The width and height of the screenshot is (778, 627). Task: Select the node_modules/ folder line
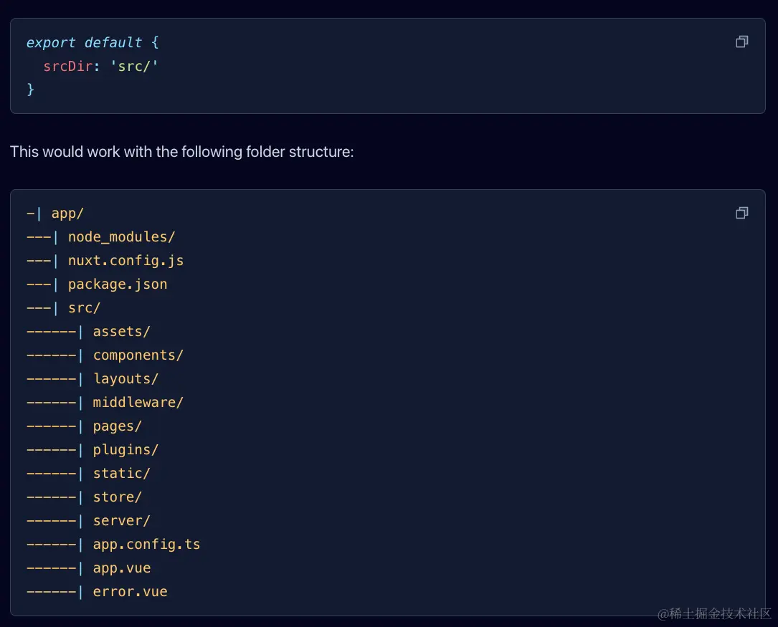121,237
